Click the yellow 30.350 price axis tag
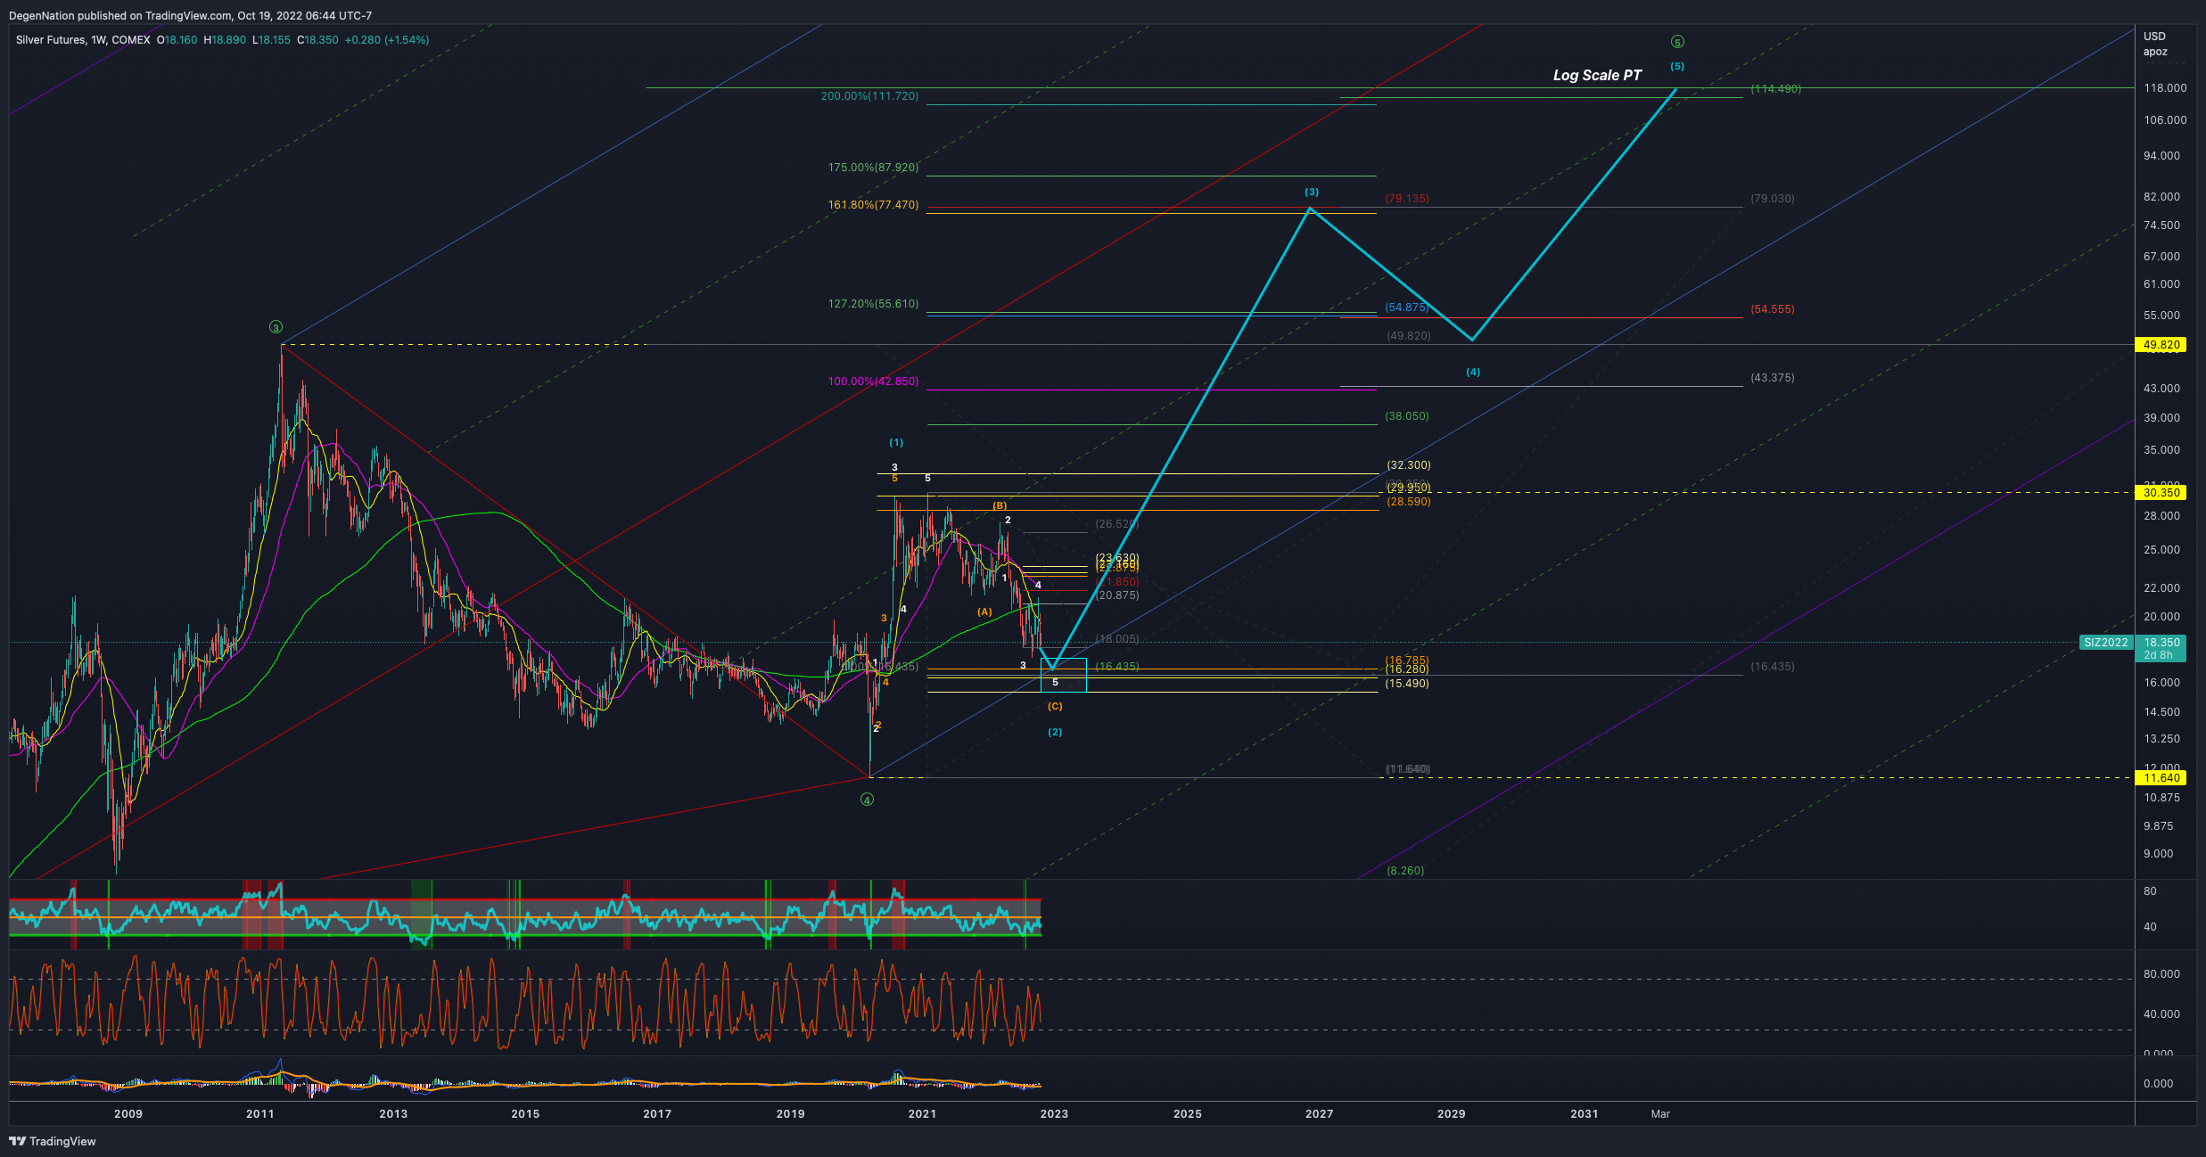This screenshot has width=2206, height=1157. (2161, 492)
